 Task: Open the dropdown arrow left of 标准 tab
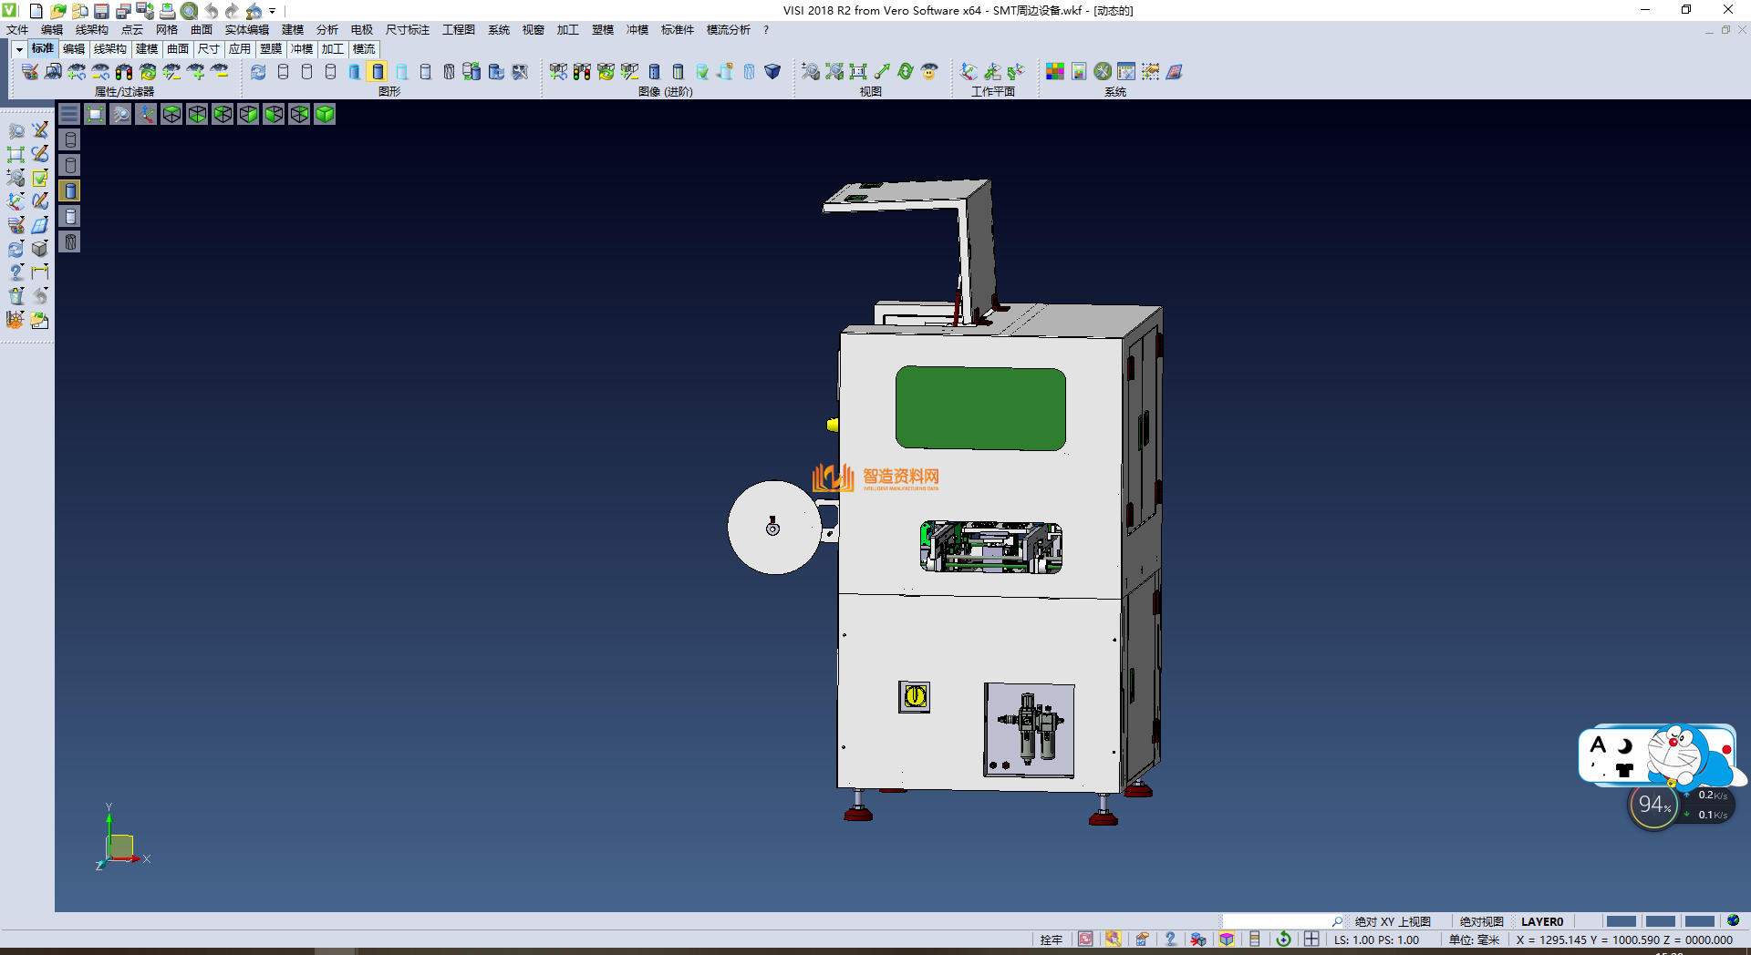point(19,49)
